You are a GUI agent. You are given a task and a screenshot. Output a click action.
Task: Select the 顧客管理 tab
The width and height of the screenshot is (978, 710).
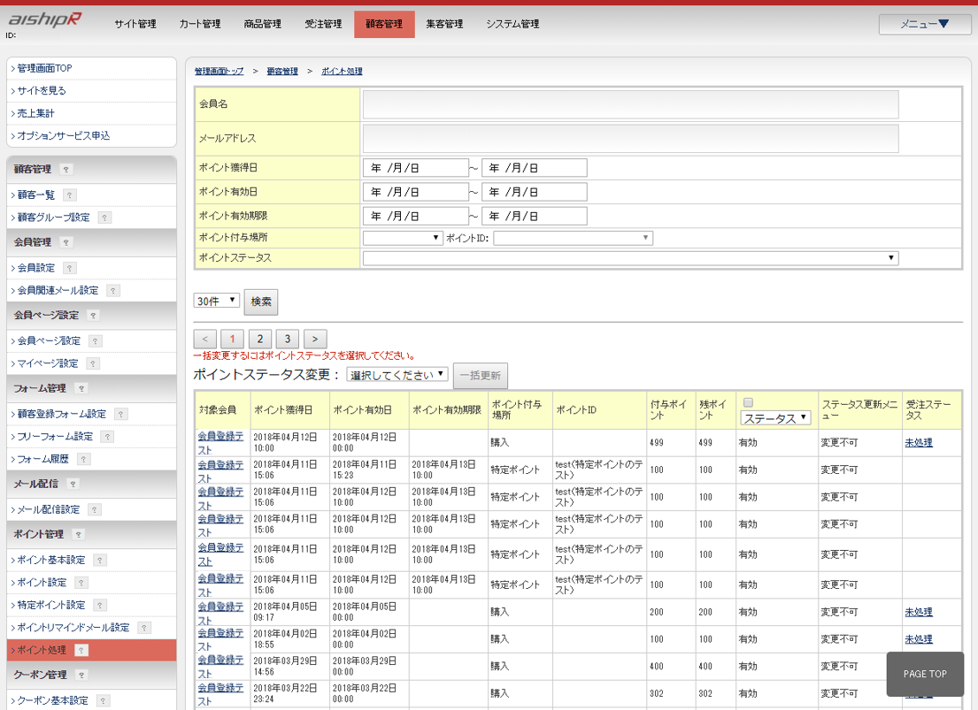click(x=384, y=24)
